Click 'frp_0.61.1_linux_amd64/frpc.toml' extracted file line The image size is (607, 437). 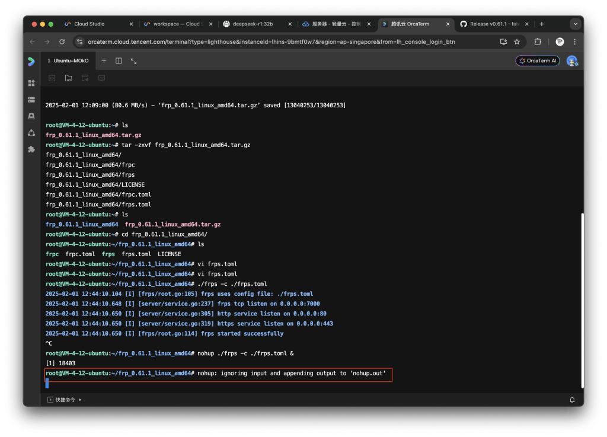pyautogui.click(x=98, y=194)
